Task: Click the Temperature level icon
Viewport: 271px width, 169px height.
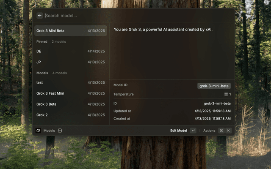Action: pos(226,94)
